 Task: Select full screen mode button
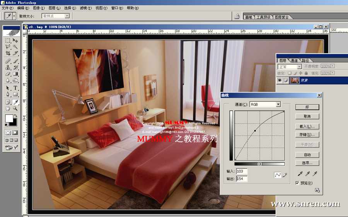point(16,140)
